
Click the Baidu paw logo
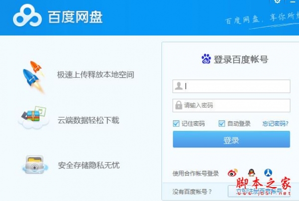(206, 59)
